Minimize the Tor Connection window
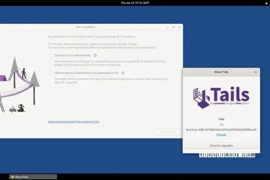 pos(167,27)
